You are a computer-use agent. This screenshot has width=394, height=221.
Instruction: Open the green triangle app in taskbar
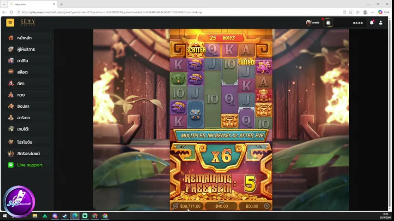click(45, 216)
